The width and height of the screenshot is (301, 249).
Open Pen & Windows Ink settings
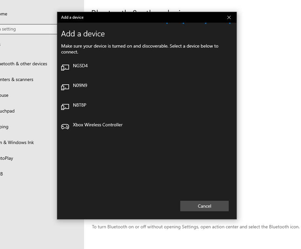(x=17, y=142)
